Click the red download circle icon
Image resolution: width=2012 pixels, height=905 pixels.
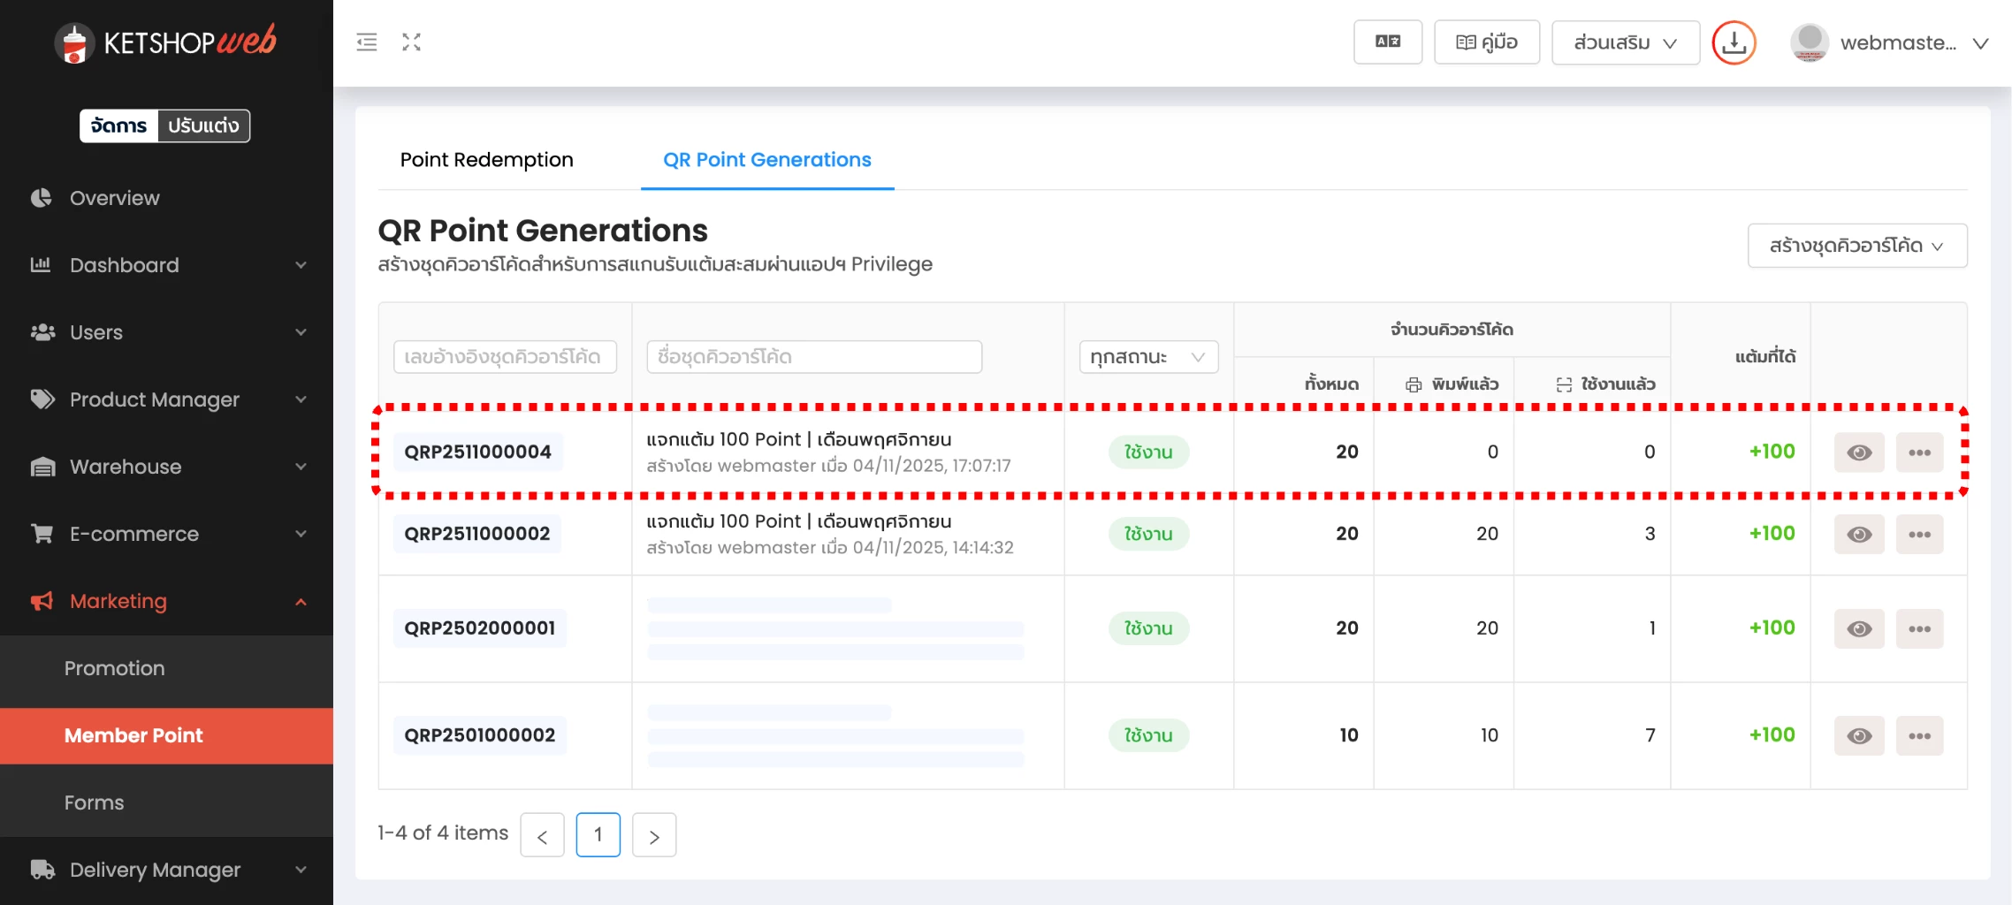coord(1734,42)
